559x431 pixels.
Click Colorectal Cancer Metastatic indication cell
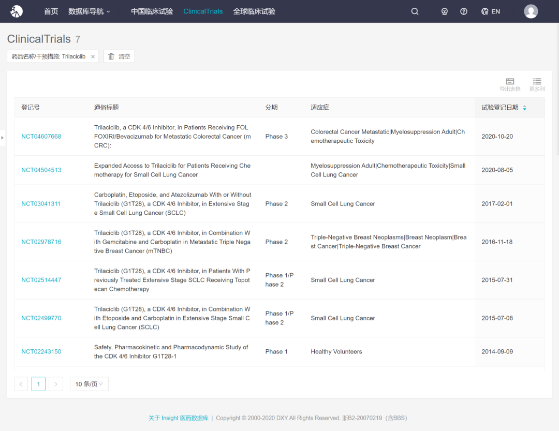(388, 137)
